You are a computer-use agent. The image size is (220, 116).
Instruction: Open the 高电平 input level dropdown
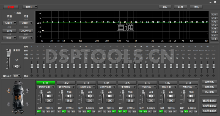[30, 7]
